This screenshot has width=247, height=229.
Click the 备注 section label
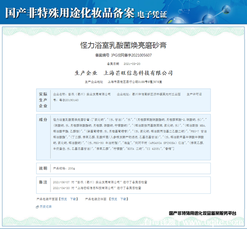43,182
